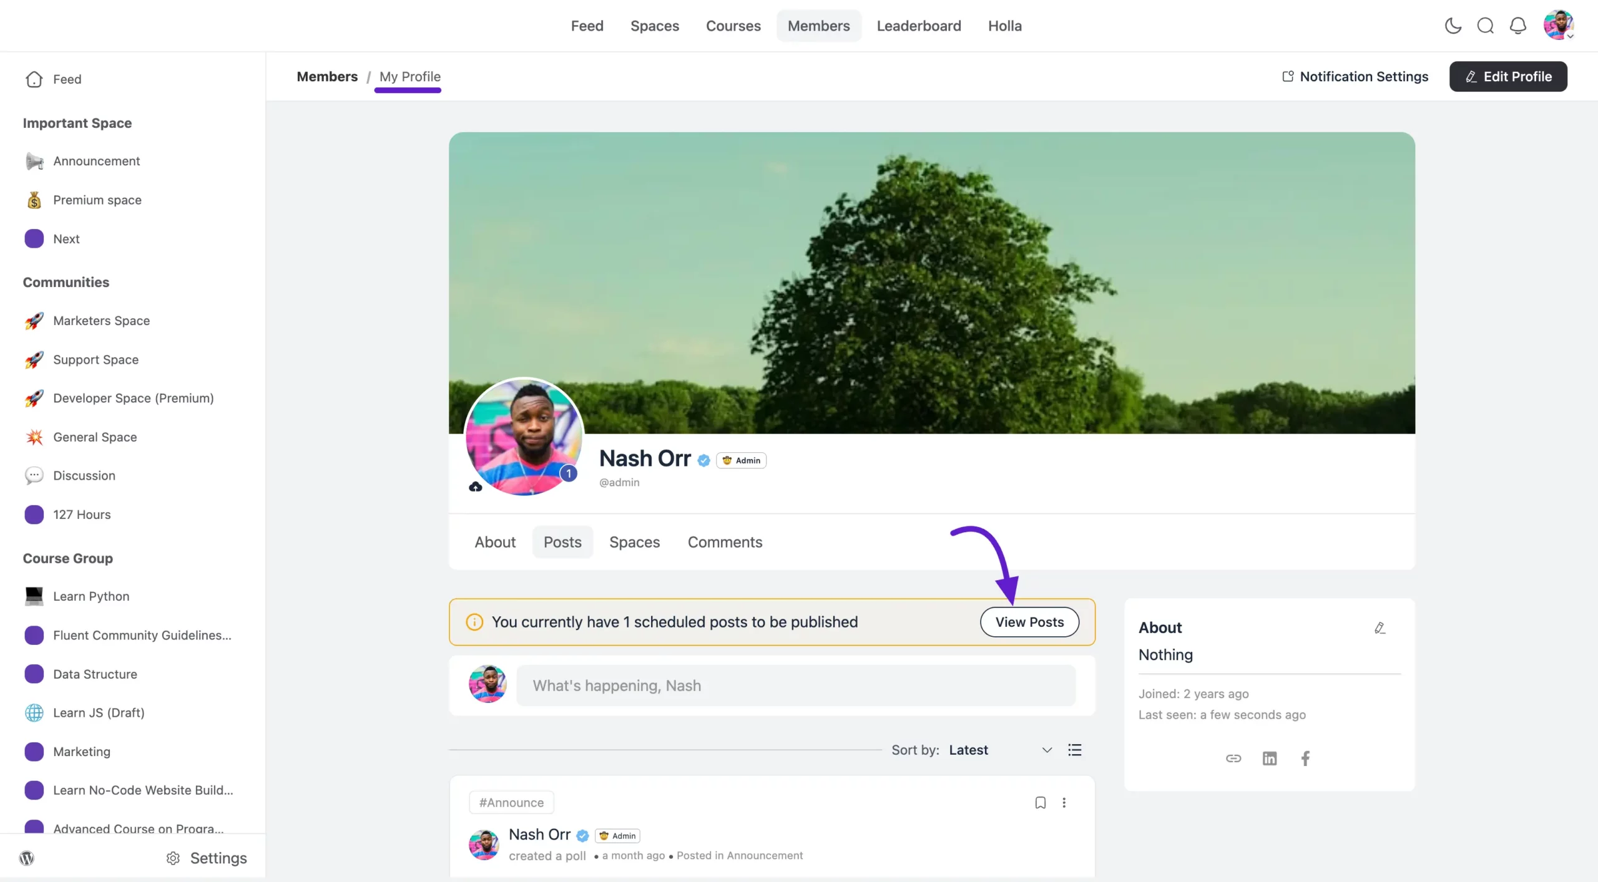Bookmark the Announce poll post

[1041, 803]
